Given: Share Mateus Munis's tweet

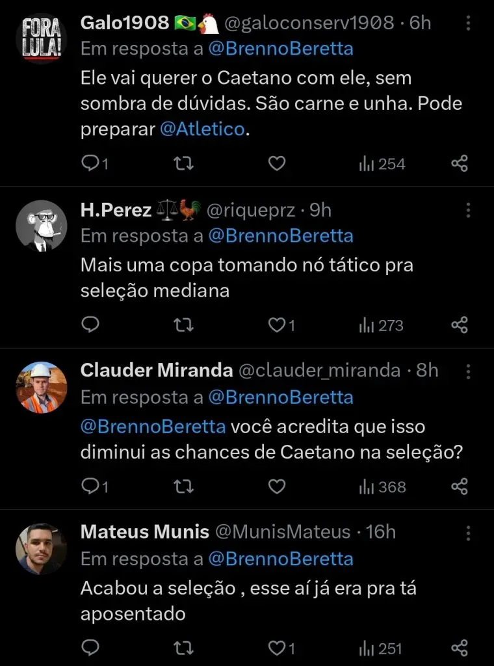Looking at the screenshot, I should click(460, 648).
